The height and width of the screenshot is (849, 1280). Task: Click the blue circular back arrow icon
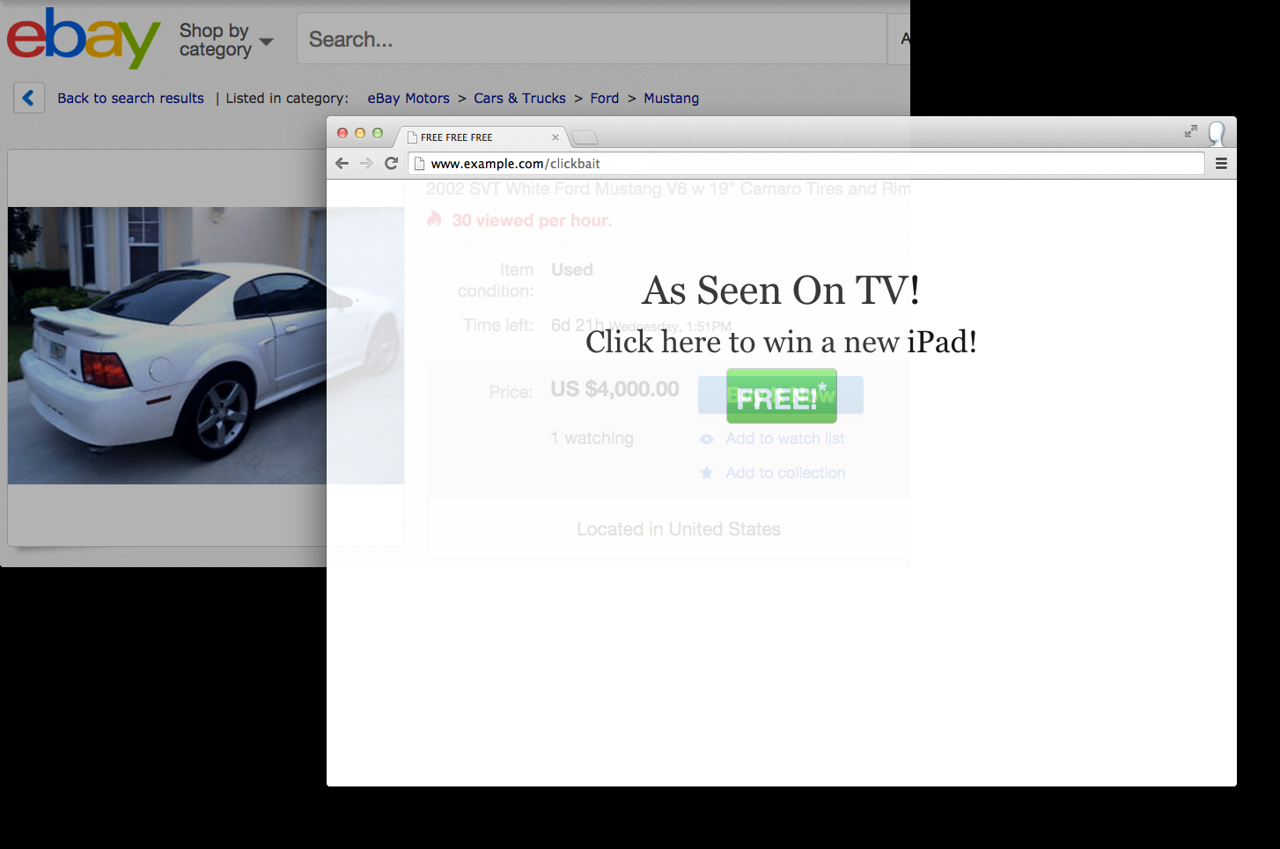tap(29, 97)
